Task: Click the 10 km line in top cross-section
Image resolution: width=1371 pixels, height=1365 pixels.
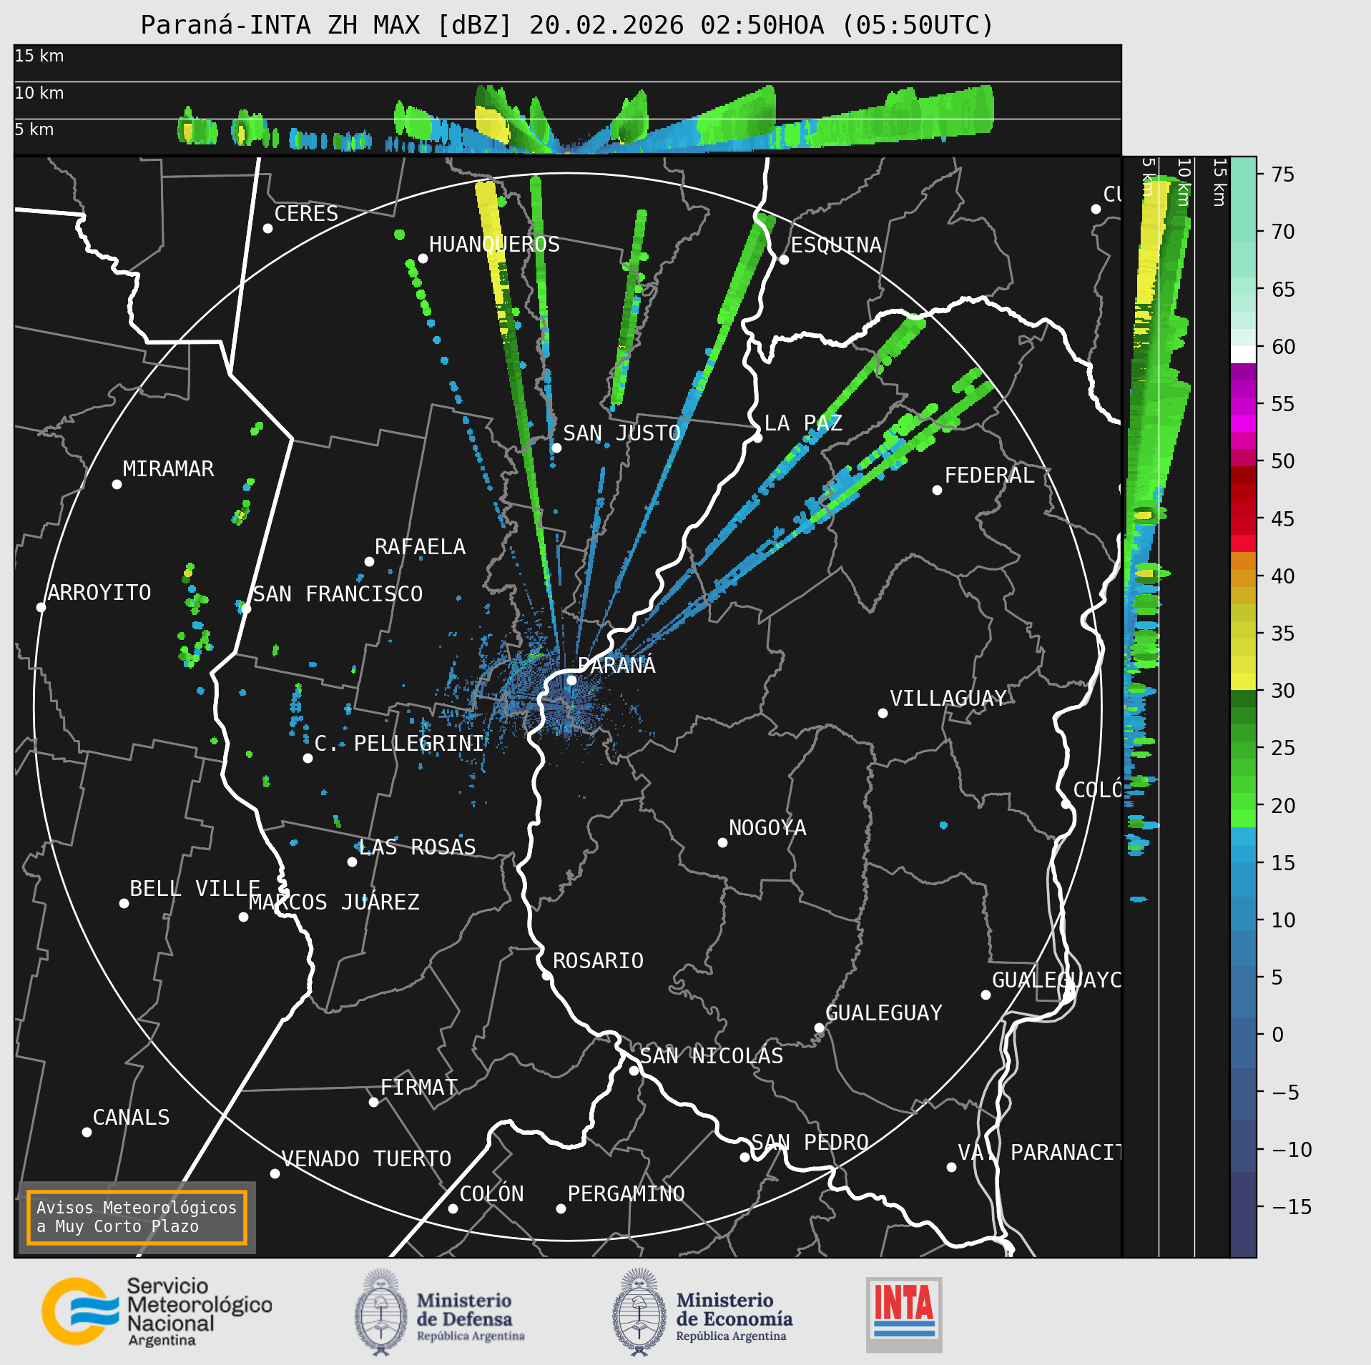Action: (567, 82)
